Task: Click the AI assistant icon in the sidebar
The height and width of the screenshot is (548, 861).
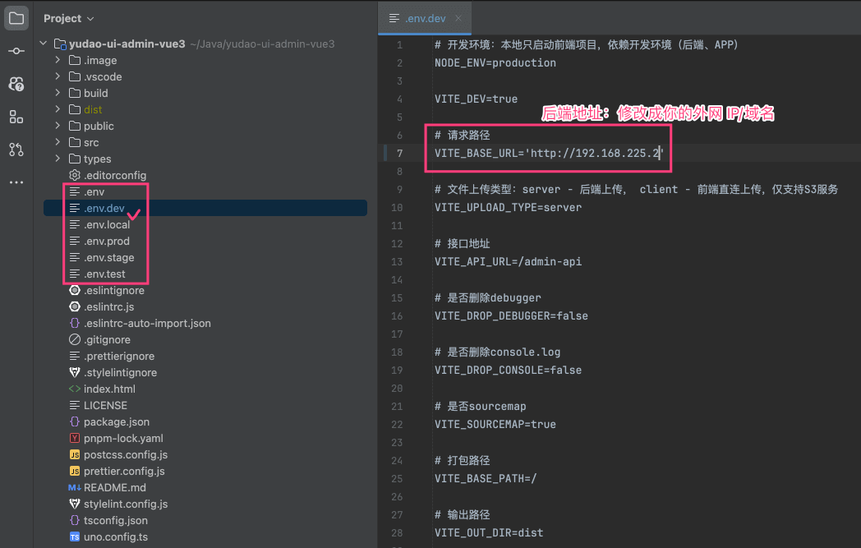Action: pyautogui.click(x=16, y=84)
